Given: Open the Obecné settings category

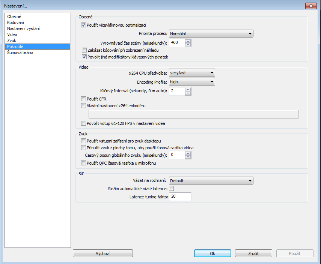Looking at the screenshot, I should 38,16.
